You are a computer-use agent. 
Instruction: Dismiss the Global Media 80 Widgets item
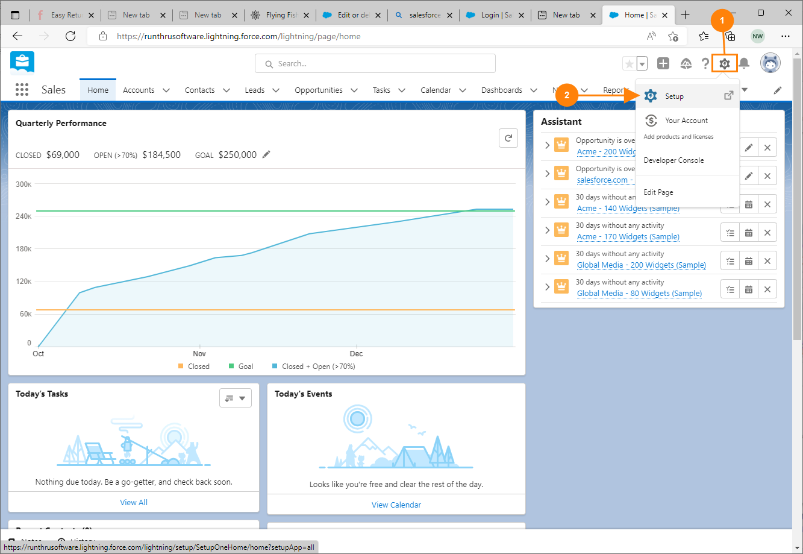point(767,289)
